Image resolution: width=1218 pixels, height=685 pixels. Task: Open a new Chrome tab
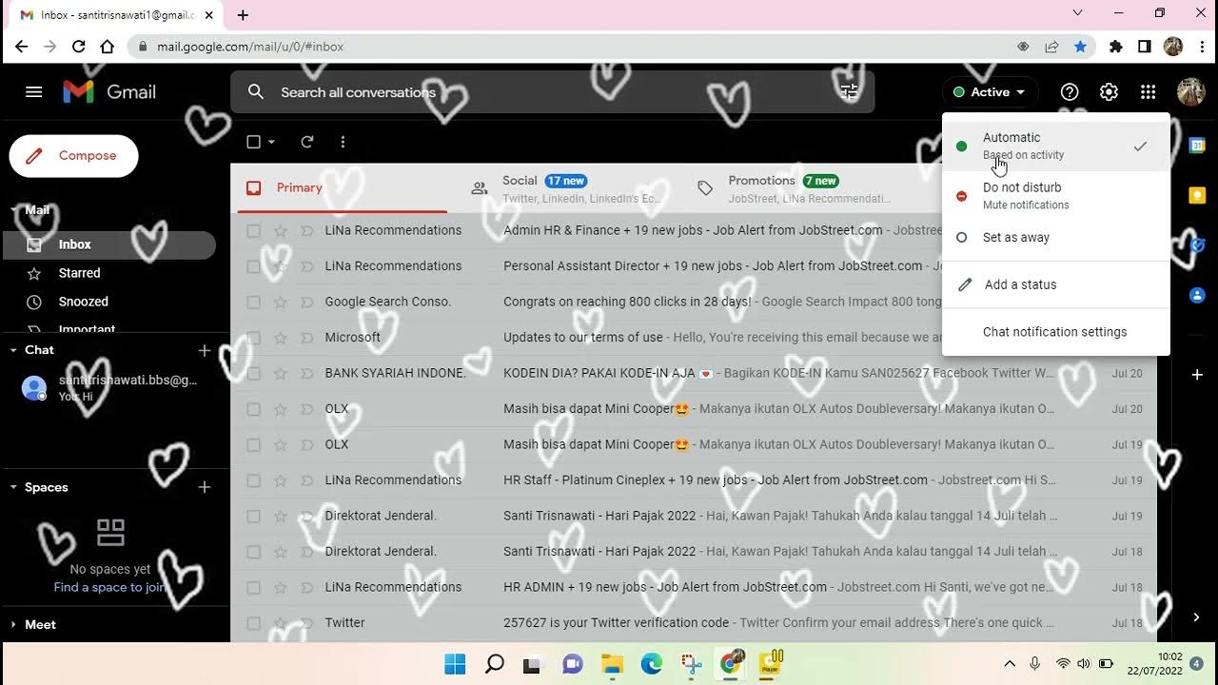pyautogui.click(x=243, y=15)
